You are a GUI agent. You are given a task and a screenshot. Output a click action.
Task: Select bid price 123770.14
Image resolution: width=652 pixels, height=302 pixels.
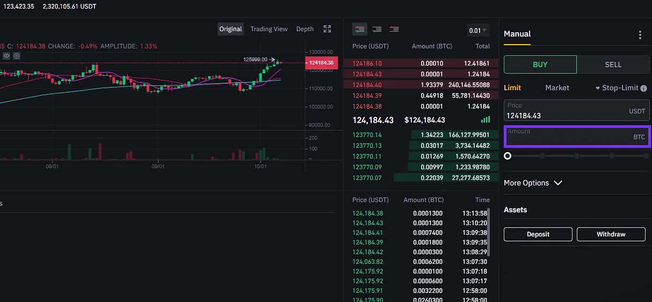coord(367,135)
